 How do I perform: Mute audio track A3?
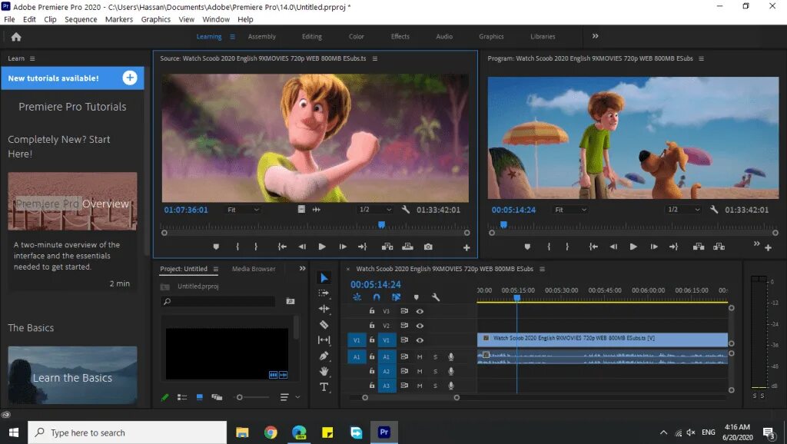pos(420,386)
